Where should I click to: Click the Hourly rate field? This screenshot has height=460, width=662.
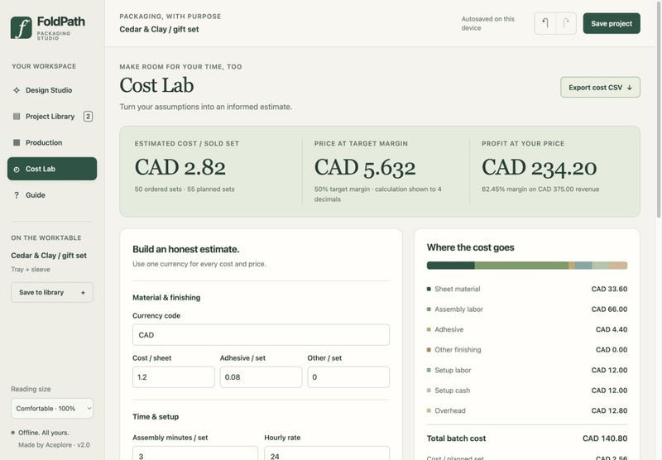point(327,453)
